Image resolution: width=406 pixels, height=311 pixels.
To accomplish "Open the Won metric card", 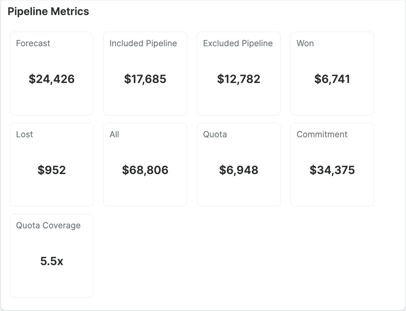I will tap(332, 73).
